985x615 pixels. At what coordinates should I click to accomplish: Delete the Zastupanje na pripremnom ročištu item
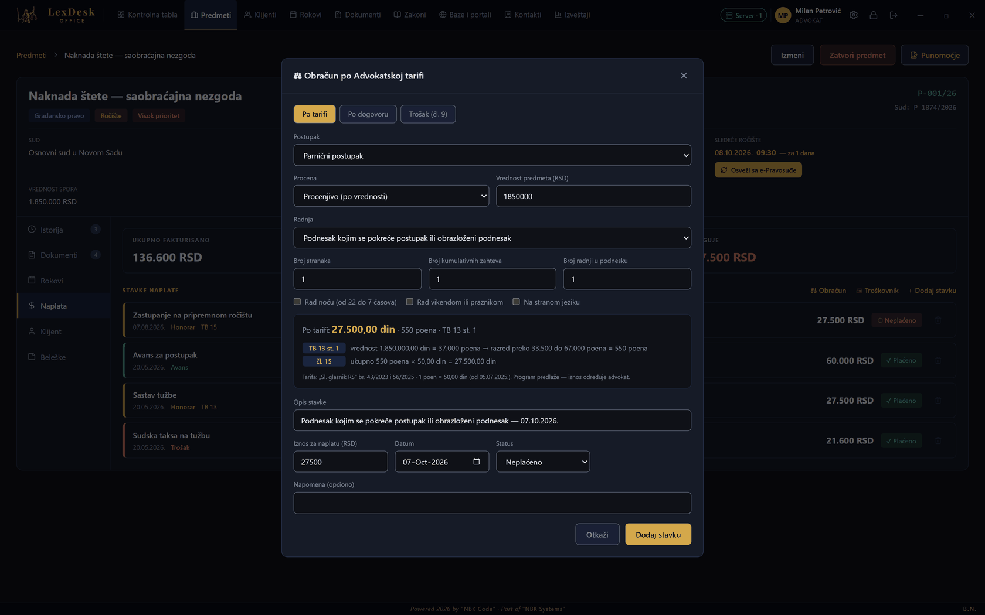pos(938,320)
